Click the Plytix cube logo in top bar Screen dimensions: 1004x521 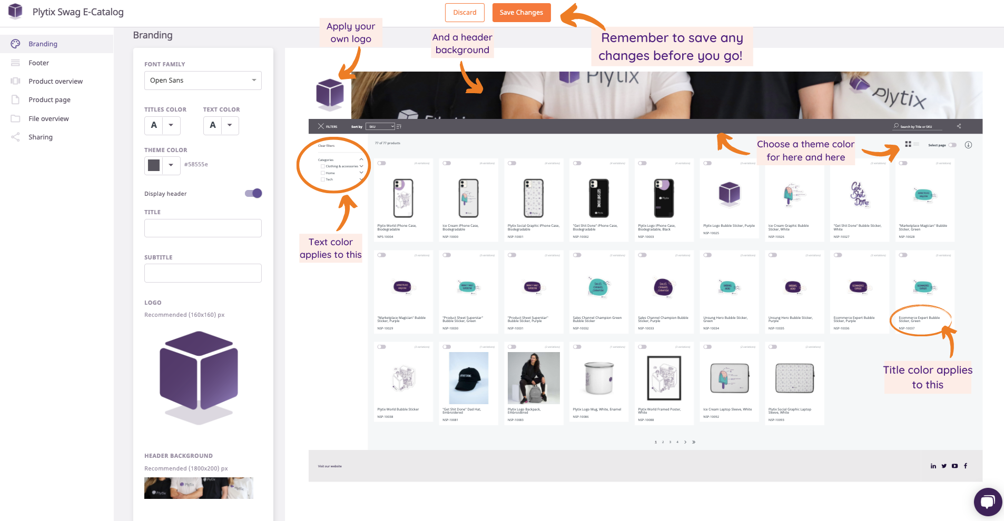[15, 11]
